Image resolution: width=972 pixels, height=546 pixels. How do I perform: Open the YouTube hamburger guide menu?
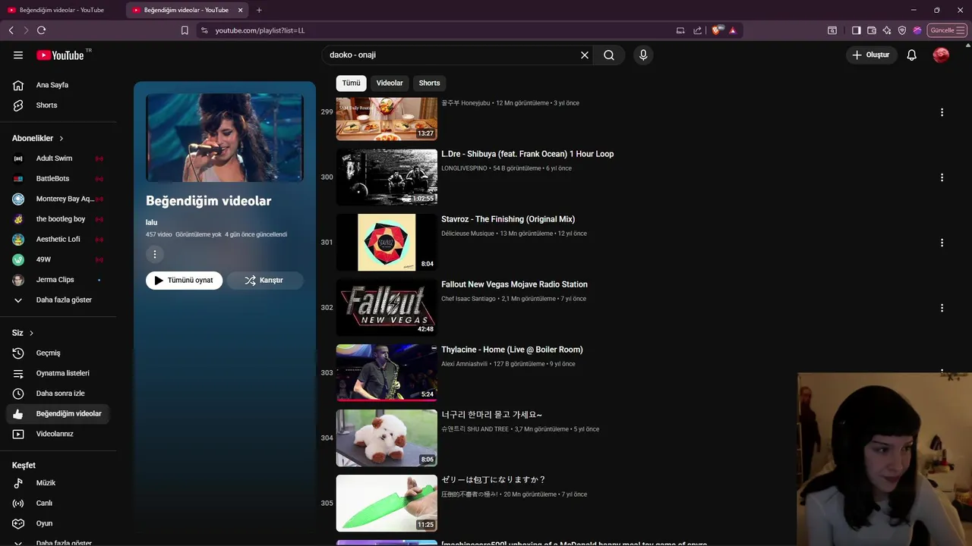coord(18,55)
